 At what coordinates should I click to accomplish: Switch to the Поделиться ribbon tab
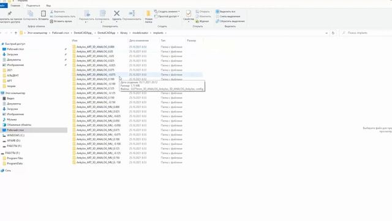(33, 6)
